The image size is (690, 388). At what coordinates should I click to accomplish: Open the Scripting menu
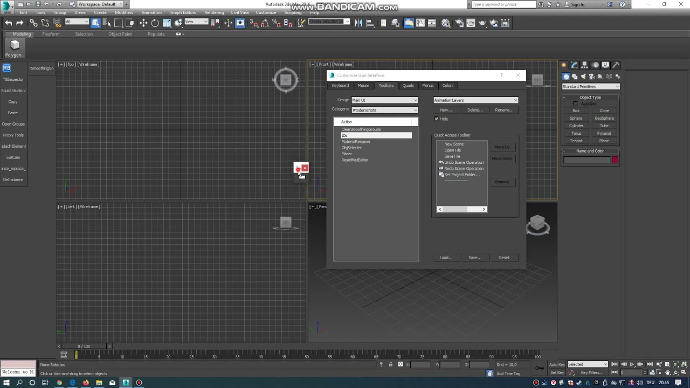point(293,12)
